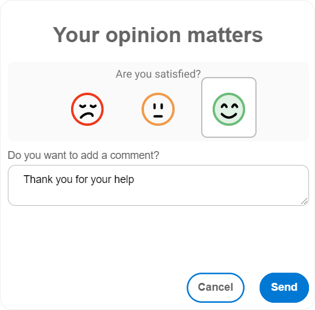
Task: Send the feedback form
Action: pos(284,288)
